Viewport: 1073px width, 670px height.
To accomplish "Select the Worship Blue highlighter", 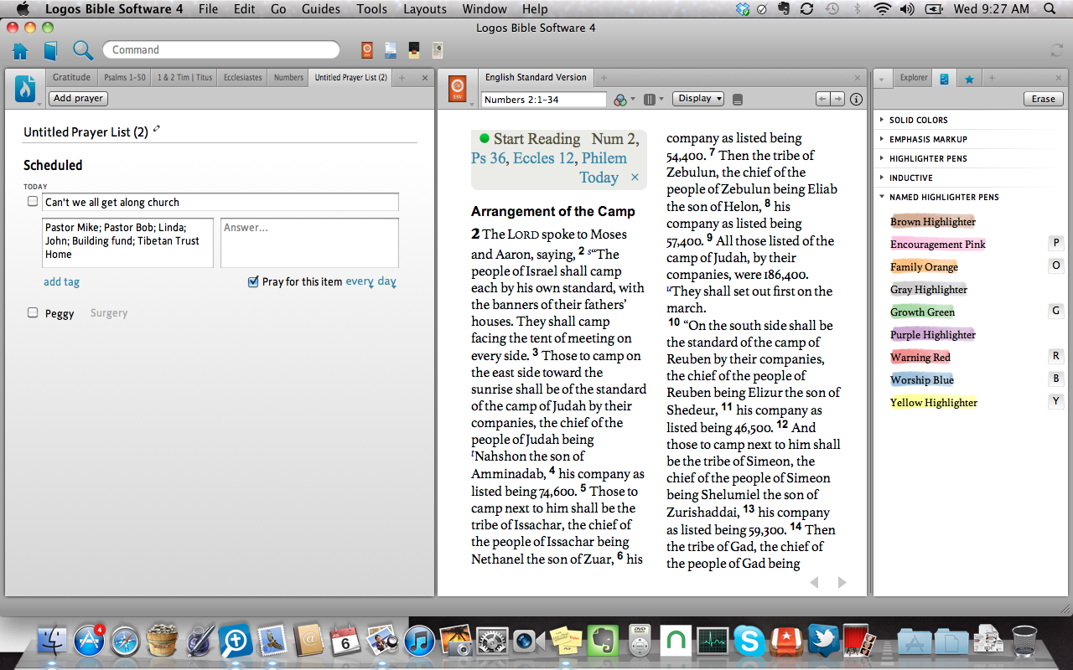I will [921, 380].
